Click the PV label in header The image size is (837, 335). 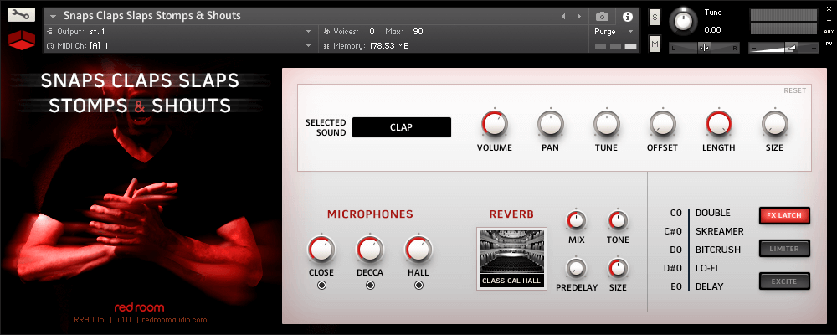(x=829, y=44)
